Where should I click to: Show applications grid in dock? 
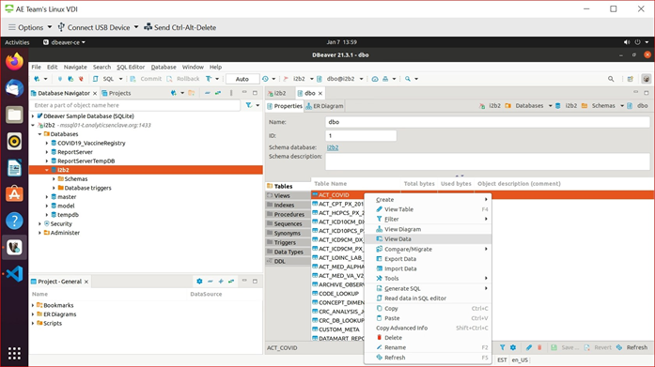coord(14,353)
